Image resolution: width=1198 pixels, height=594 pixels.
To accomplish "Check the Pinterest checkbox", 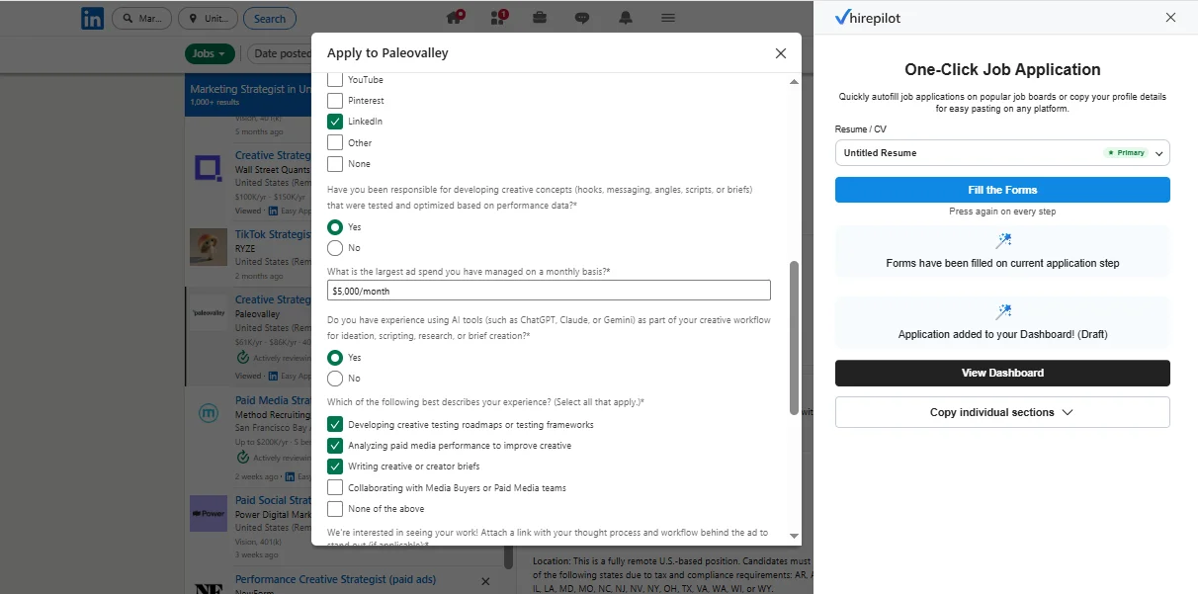I will pos(335,101).
